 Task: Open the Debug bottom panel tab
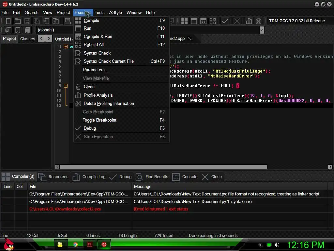click(121, 177)
